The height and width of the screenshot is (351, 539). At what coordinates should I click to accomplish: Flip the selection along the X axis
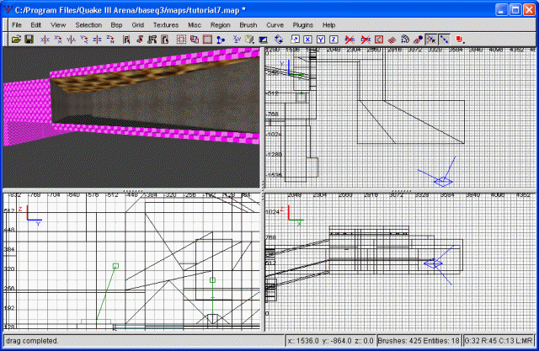(x=45, y=40)
